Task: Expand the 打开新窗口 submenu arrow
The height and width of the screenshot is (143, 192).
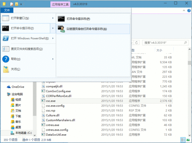Action: tap(53, 18)
